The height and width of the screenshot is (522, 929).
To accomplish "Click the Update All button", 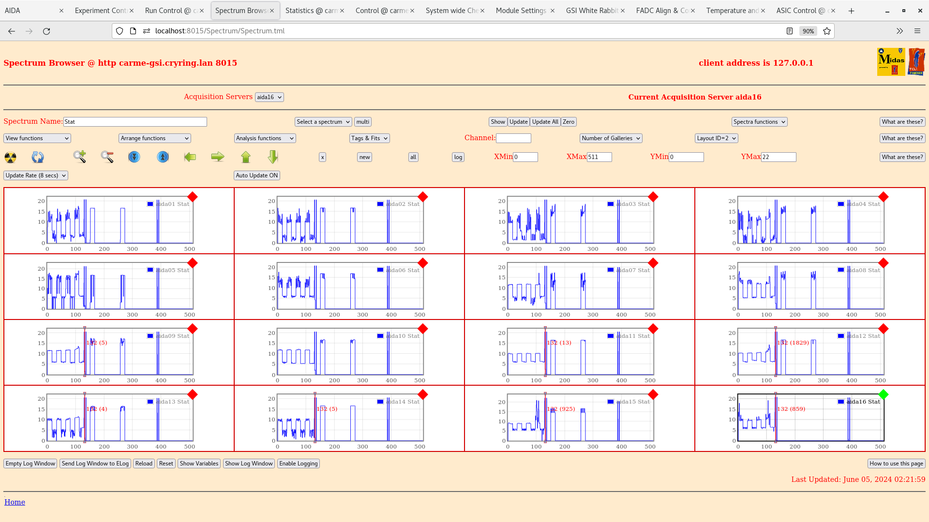I will 545,122.
